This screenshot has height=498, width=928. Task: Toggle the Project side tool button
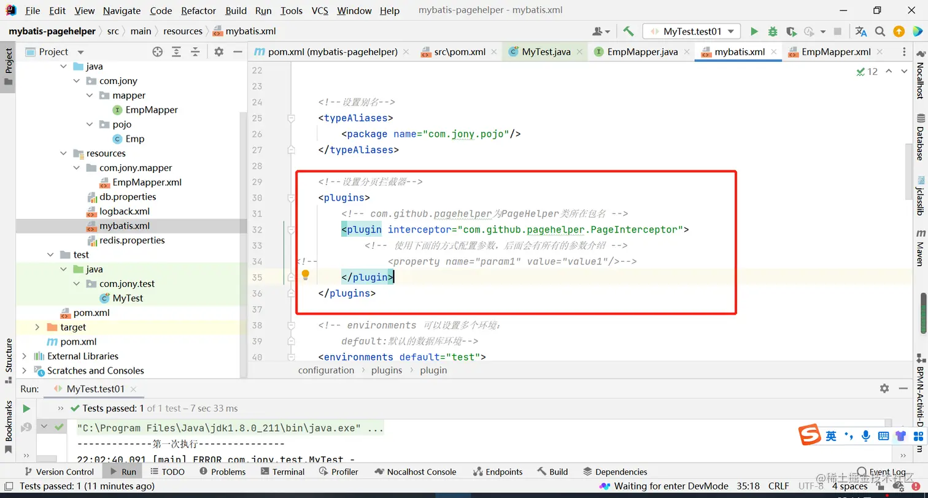[x=9, y=67]
